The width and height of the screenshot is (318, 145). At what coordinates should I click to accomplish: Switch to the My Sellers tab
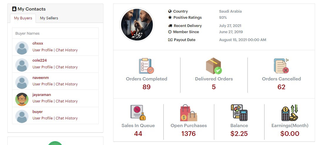tap(49, 18)
